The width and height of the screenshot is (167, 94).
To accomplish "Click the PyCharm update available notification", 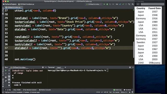I will pyautogui.click(x=22, y=92).
